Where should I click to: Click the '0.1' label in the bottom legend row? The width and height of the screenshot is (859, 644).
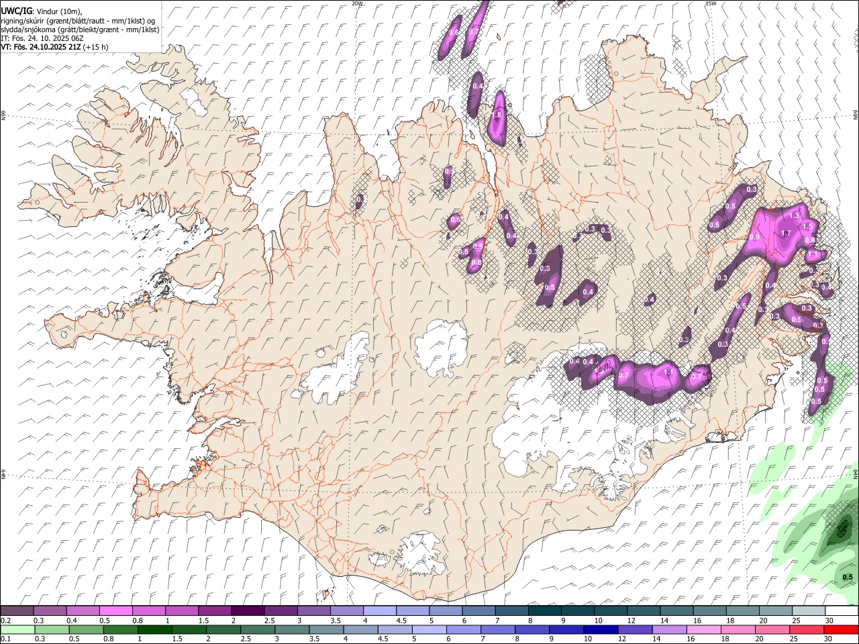coord(5,639)
